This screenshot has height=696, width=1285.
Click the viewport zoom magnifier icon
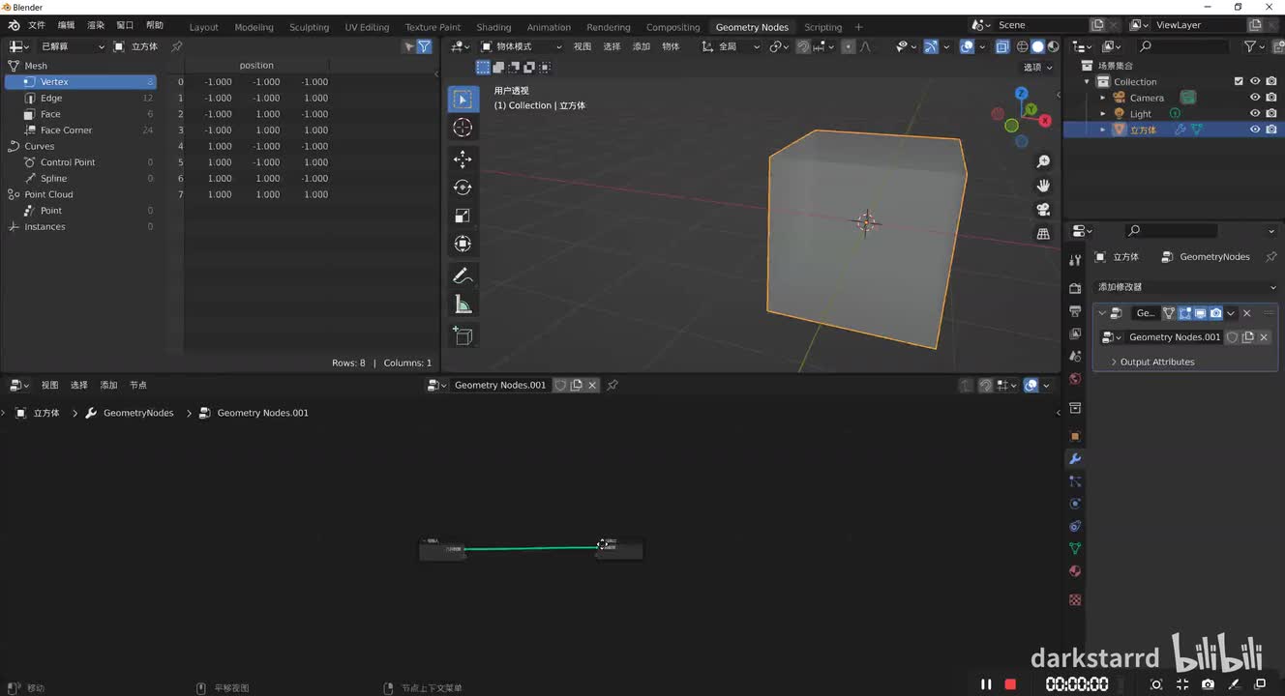pos(1043,161)
